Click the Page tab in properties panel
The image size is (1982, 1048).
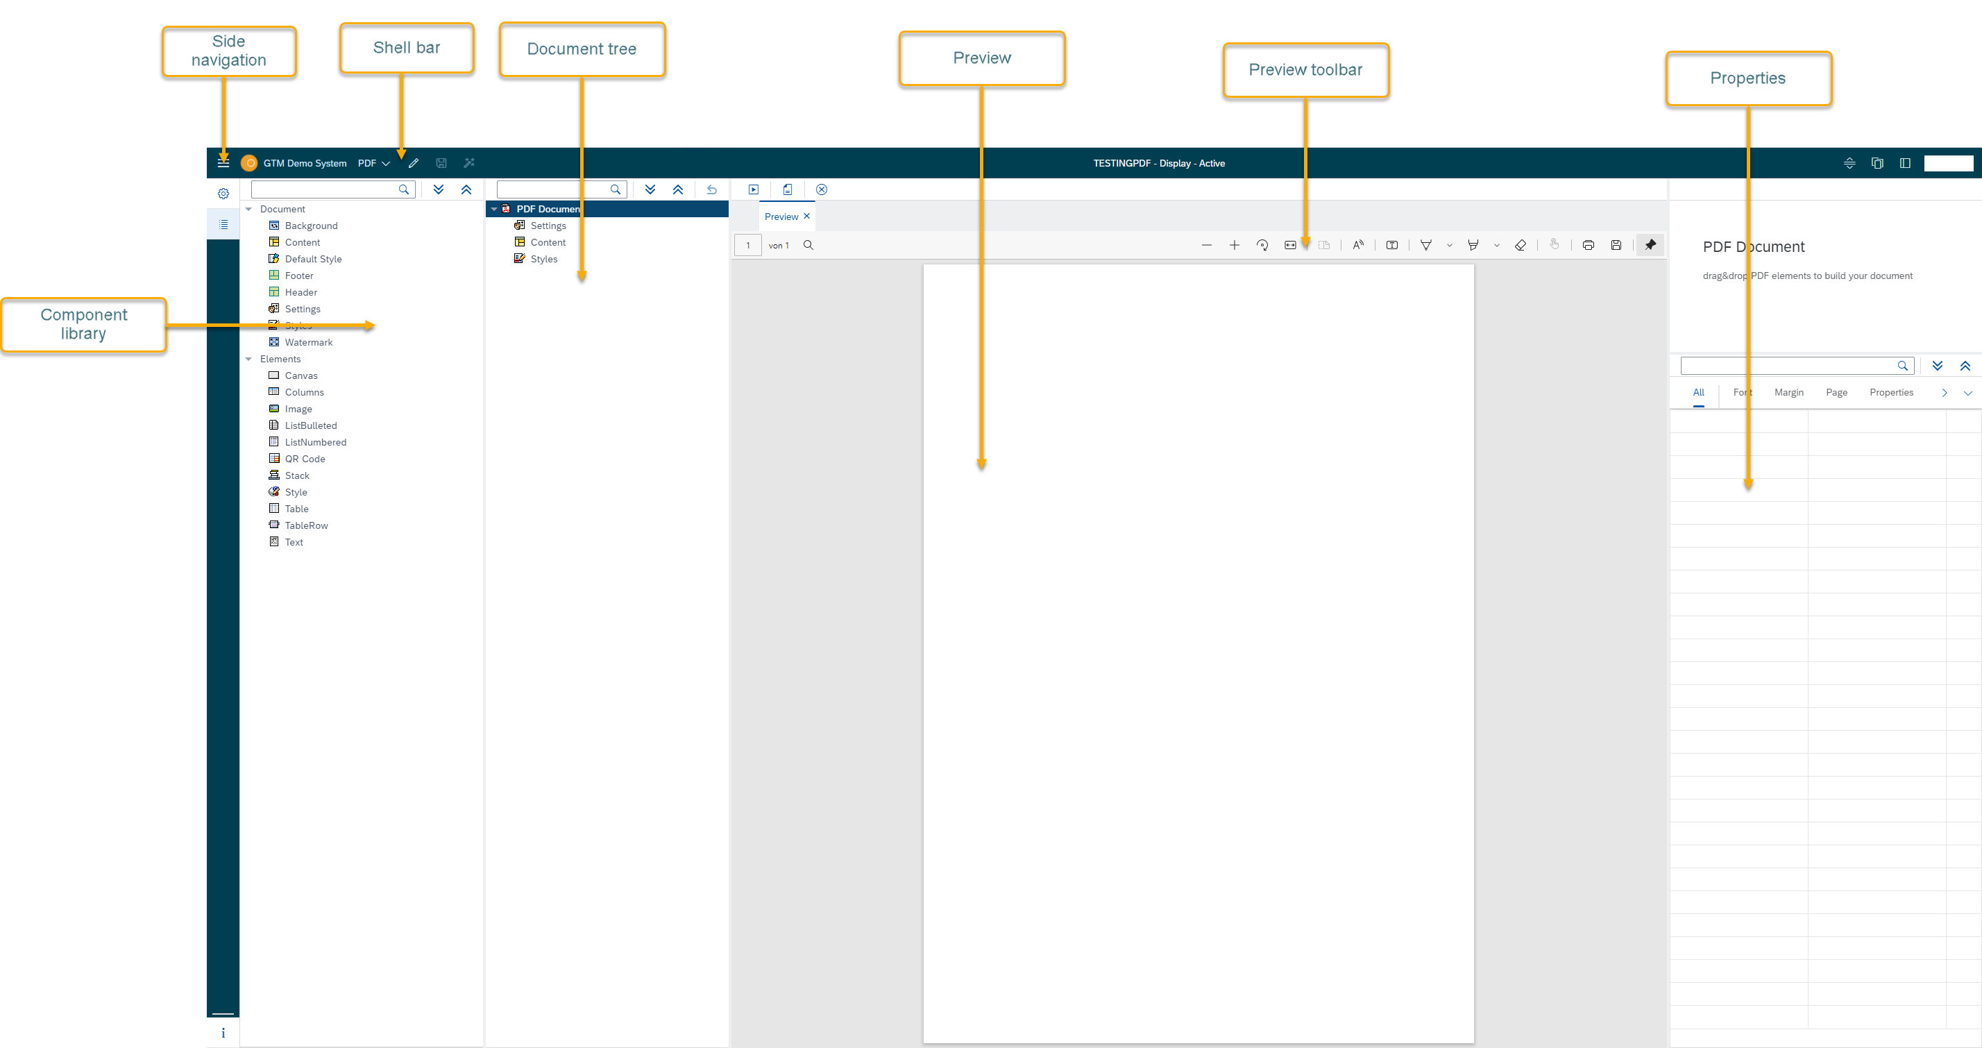click(1836, 392)
